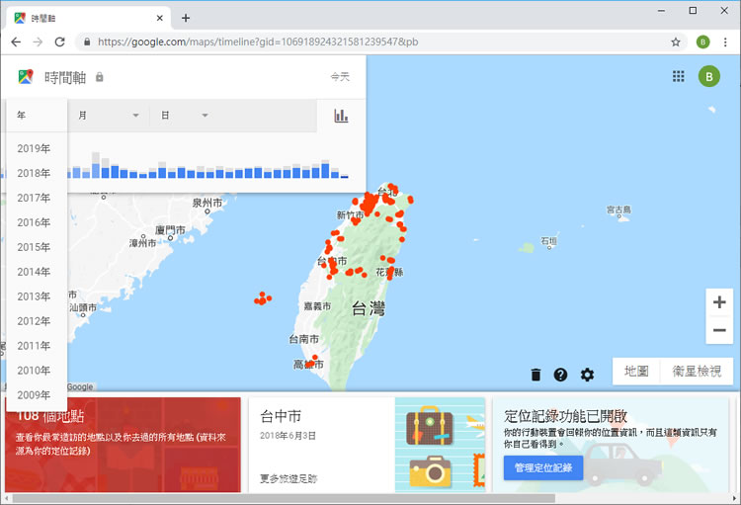The width and height of the screenshot is (741, 505).
Task: Select 2018年 from the year list
Action: [x=34, y=173]
